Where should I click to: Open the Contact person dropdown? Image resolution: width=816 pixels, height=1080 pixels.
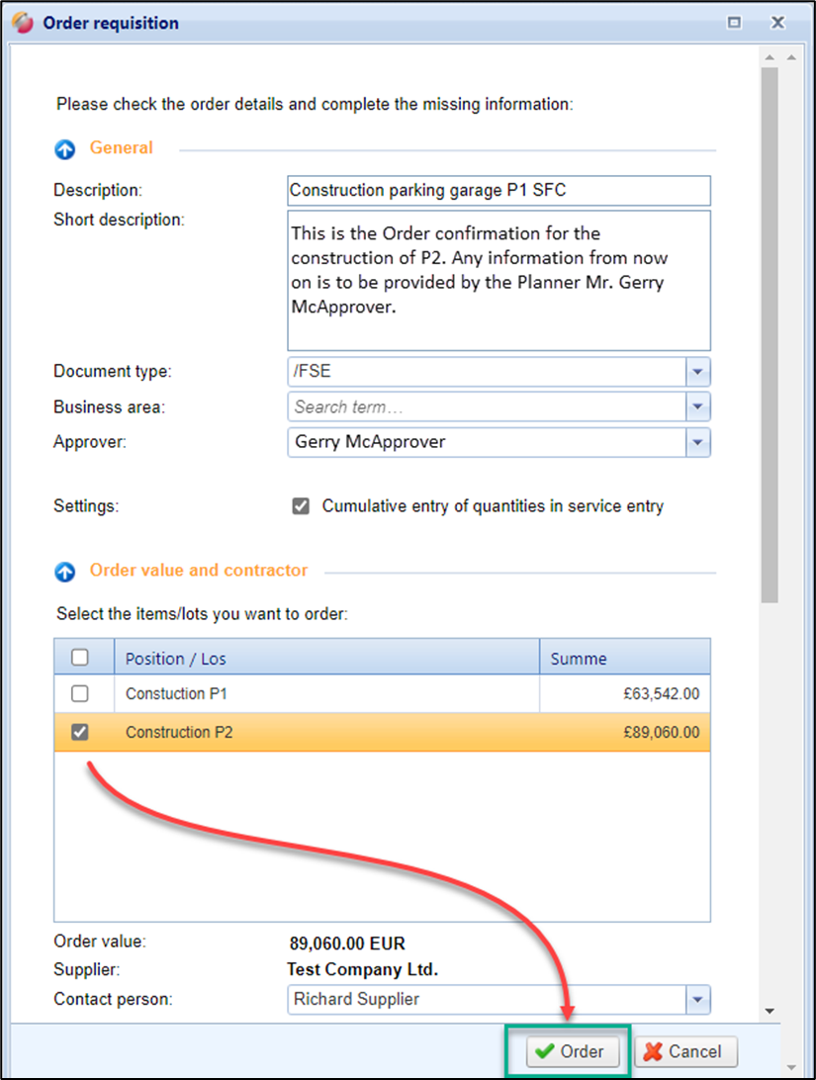click(698, 1000)
